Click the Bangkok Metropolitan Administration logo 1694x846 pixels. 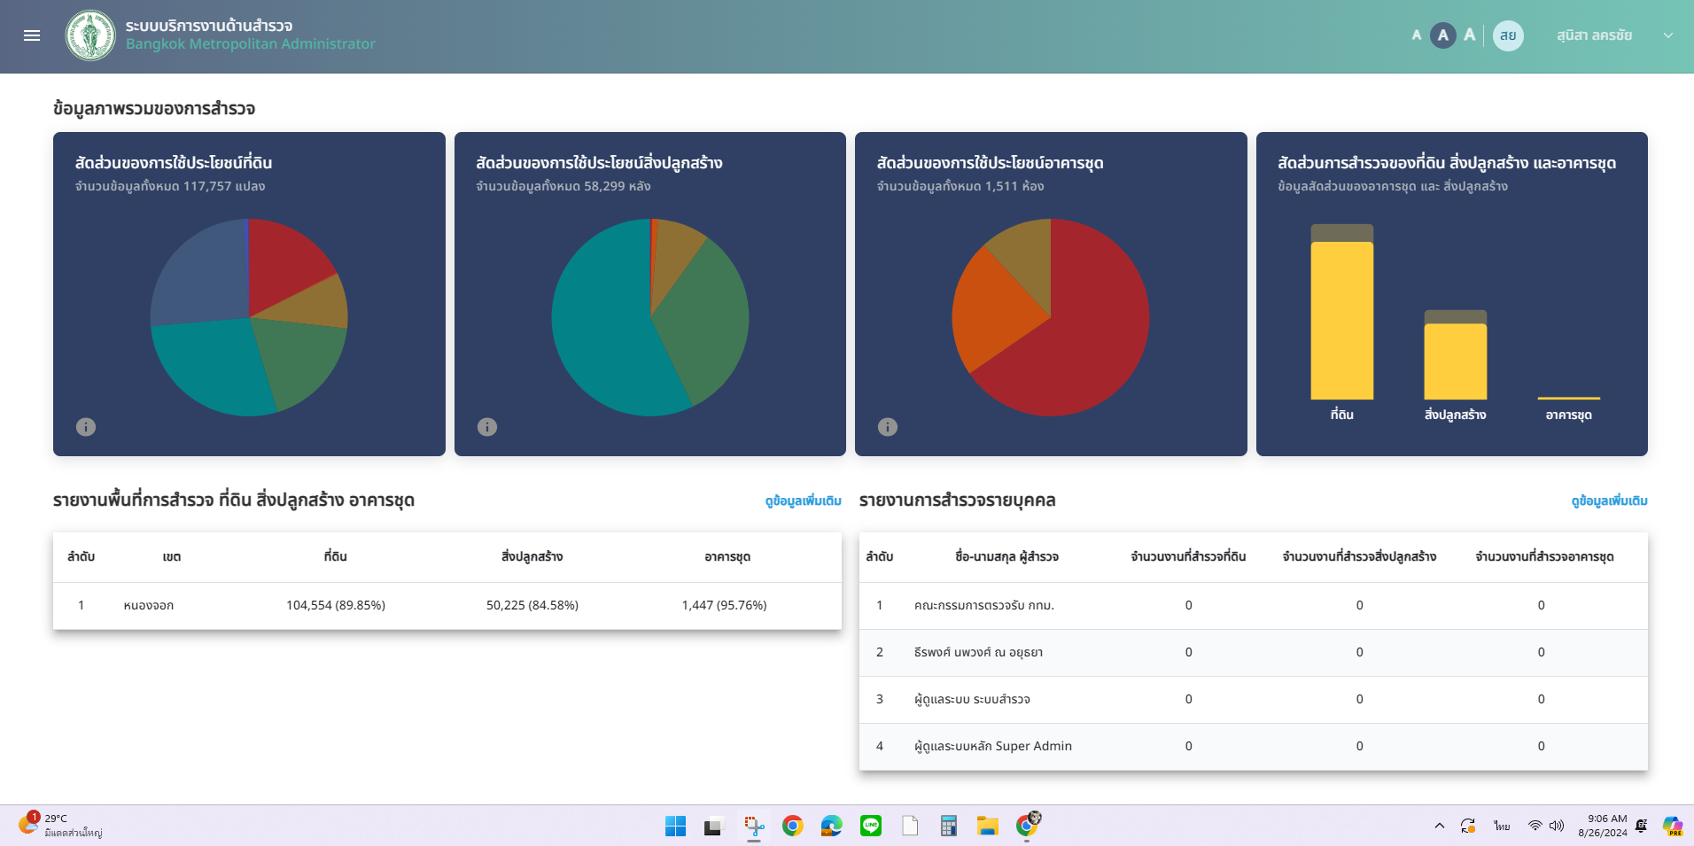(90, 35)
